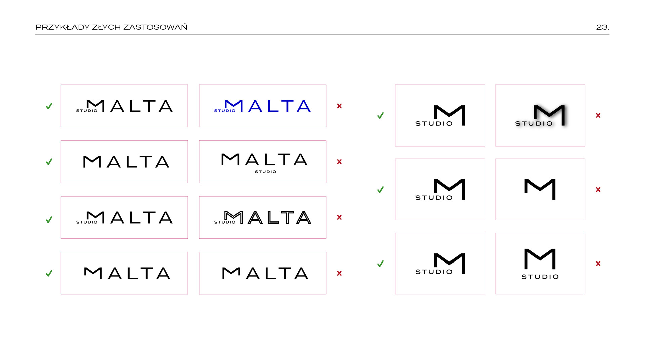Click red X beside the drop-shadow M logo

(x=598, y=115)
